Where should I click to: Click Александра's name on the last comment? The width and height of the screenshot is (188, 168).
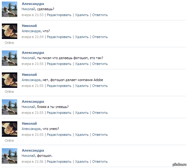click(33, 150)
